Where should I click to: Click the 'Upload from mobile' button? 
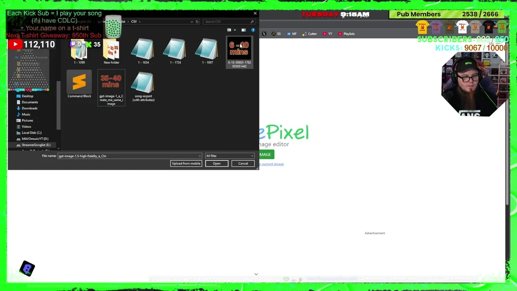[186, 164]
